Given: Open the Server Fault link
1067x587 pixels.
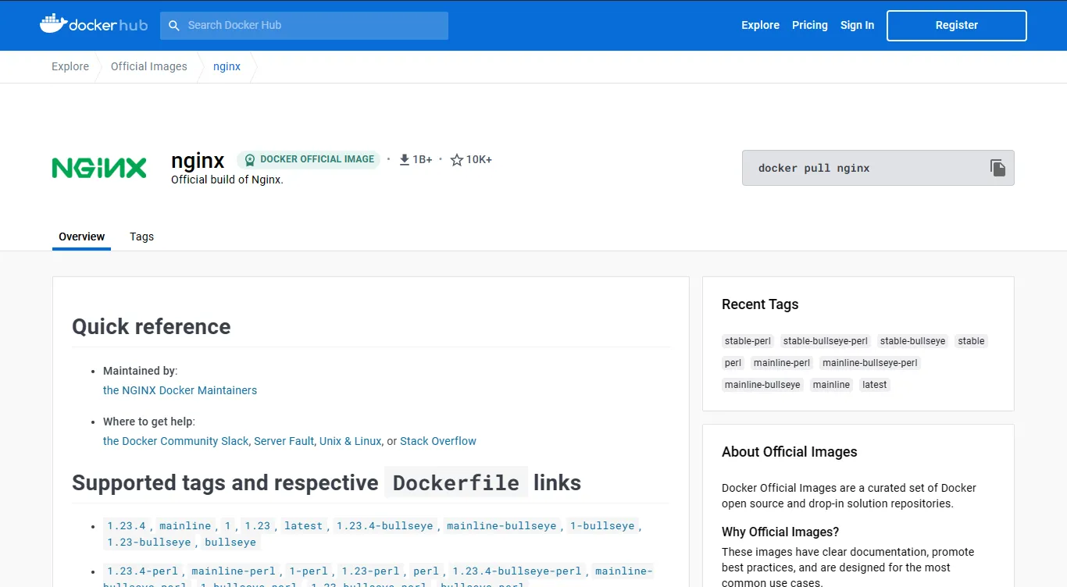Looking at the screenshot, I should pos(284,441).
